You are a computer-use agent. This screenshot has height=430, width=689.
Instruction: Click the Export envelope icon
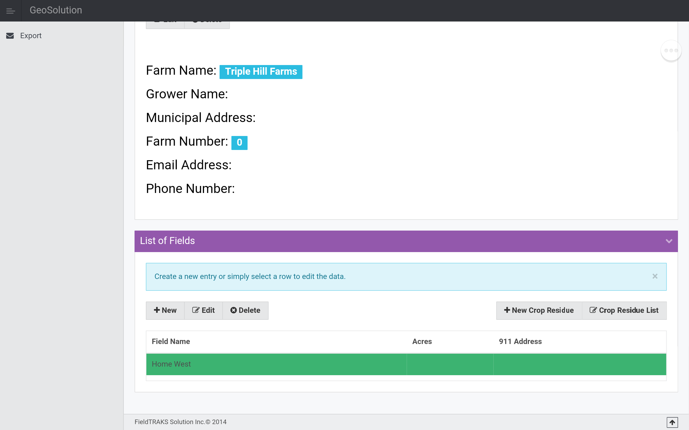[10, 35]
